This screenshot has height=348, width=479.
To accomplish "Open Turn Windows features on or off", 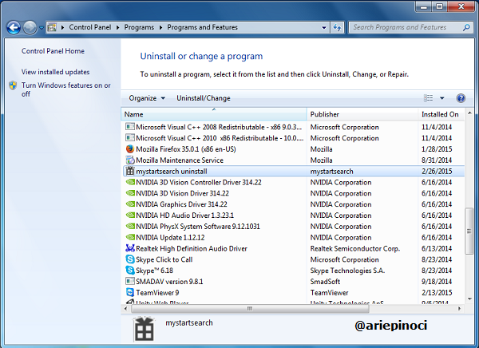I will [65, 89].
